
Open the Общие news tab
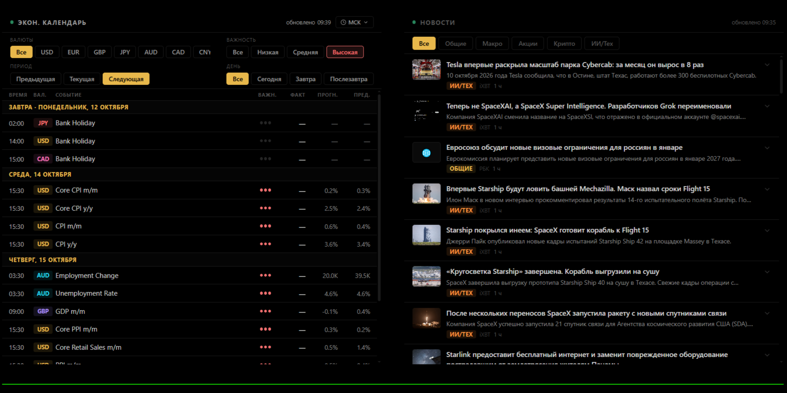(x=455, y=44)
